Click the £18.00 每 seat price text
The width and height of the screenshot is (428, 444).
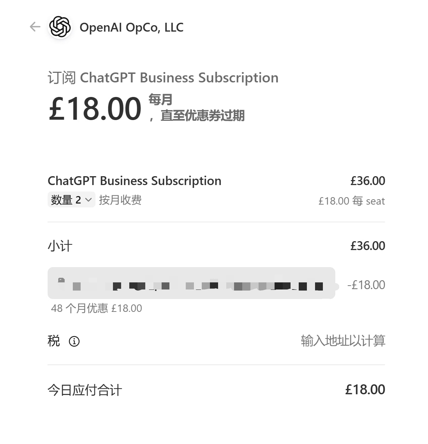click(x=352, y=201)
